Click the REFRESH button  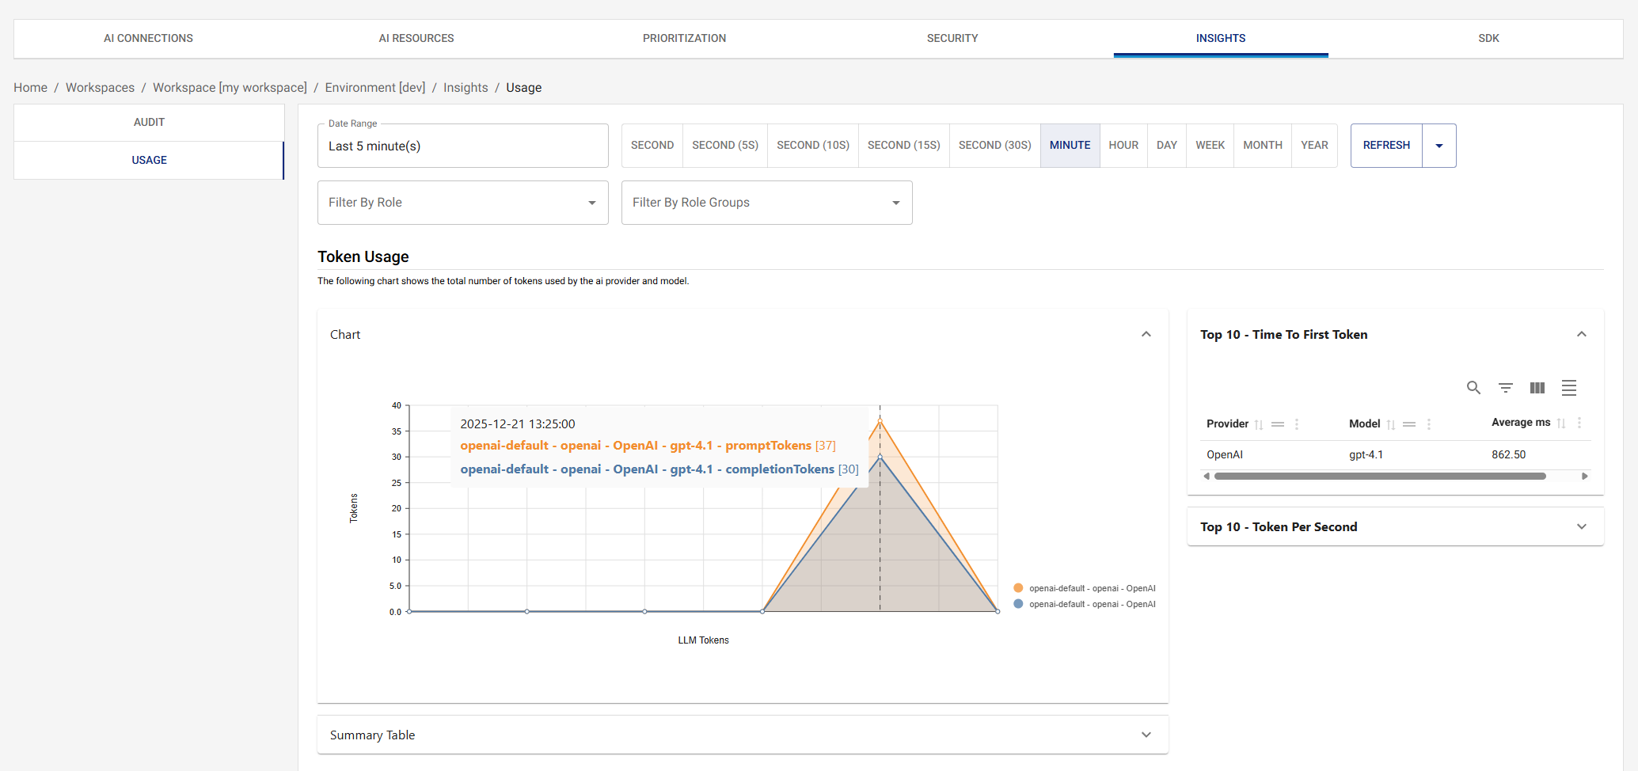pos(1386,146)
